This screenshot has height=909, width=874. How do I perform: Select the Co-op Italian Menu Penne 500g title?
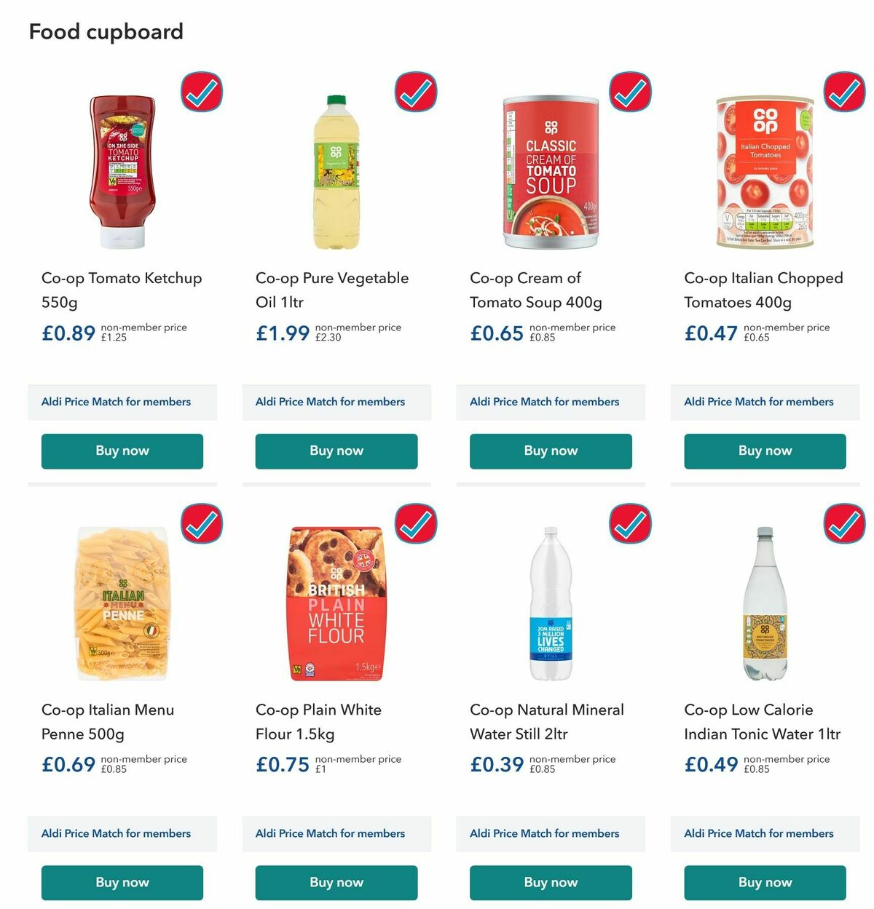pyautogui.click(x=107, y=722)
